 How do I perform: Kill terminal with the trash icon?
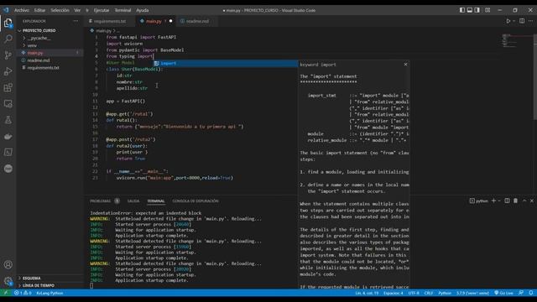click(515, 200)
